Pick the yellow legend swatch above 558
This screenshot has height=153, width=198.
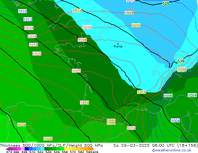(66, 149)
